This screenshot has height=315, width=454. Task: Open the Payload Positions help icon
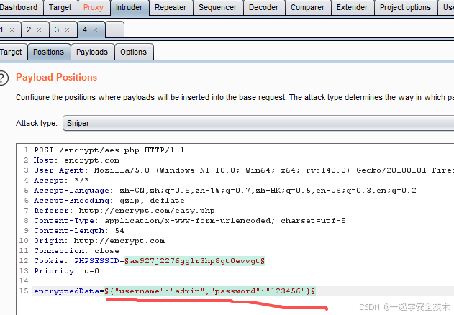(x=3, y=78)
